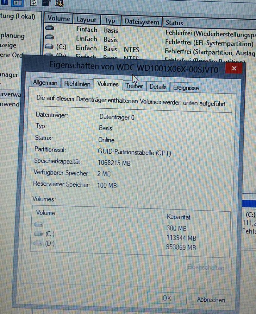This screenshot has height=314, width=256.
Task: Select the …anager tree item in sidebar
Action: pyautogui.click(x=9, y=75)
